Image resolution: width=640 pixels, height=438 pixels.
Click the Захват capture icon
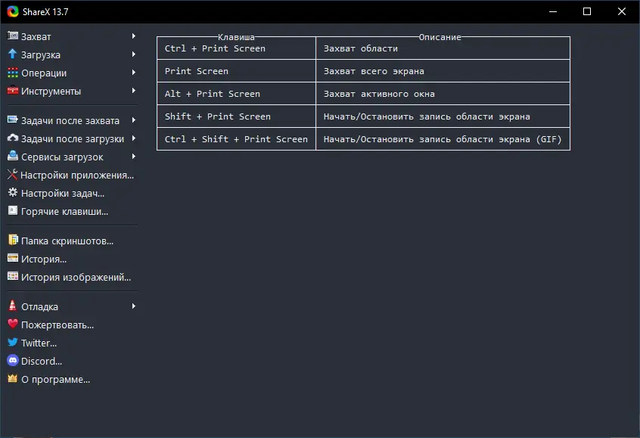[x=13, y=36]
